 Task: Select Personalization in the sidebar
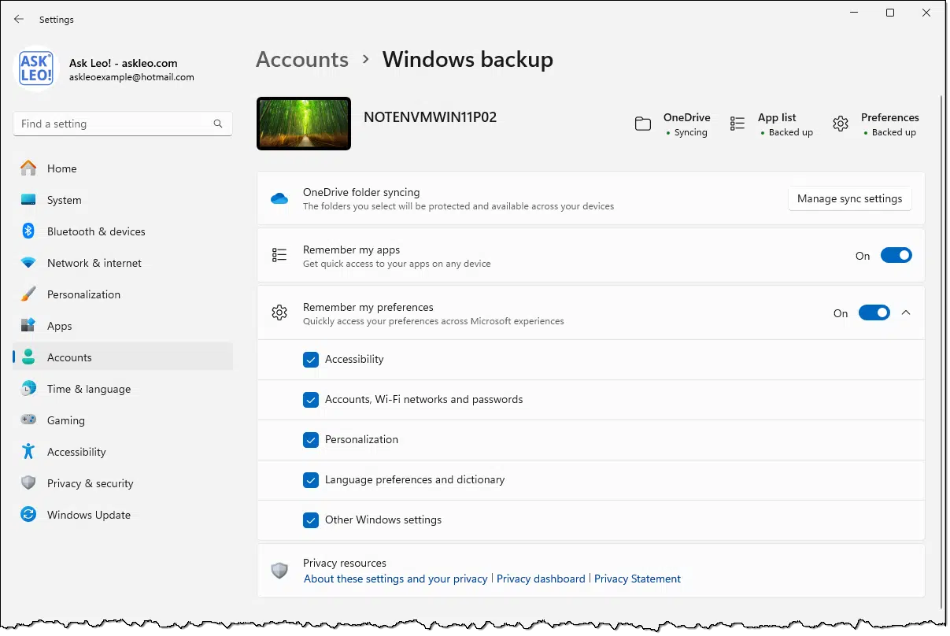click(123, 294)
